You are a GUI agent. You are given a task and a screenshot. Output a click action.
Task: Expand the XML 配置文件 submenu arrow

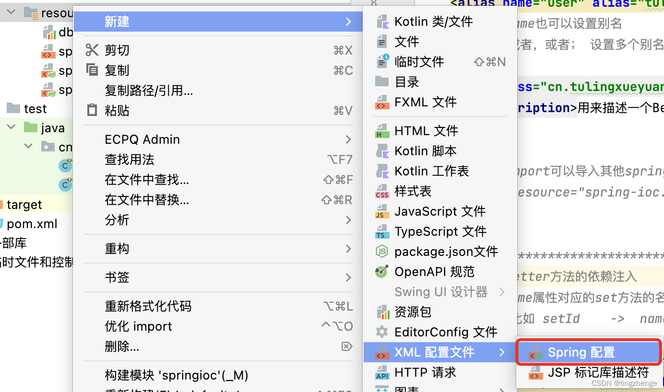click(502, 352)
